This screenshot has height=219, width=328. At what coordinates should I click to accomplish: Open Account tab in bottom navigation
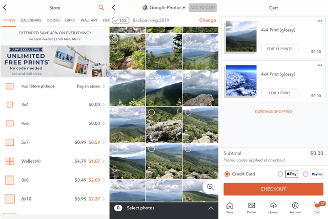click(295, 208)
